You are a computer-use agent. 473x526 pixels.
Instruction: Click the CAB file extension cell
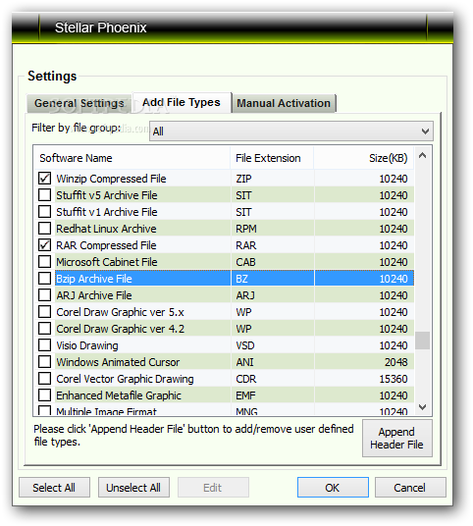[x=245, y=262]
